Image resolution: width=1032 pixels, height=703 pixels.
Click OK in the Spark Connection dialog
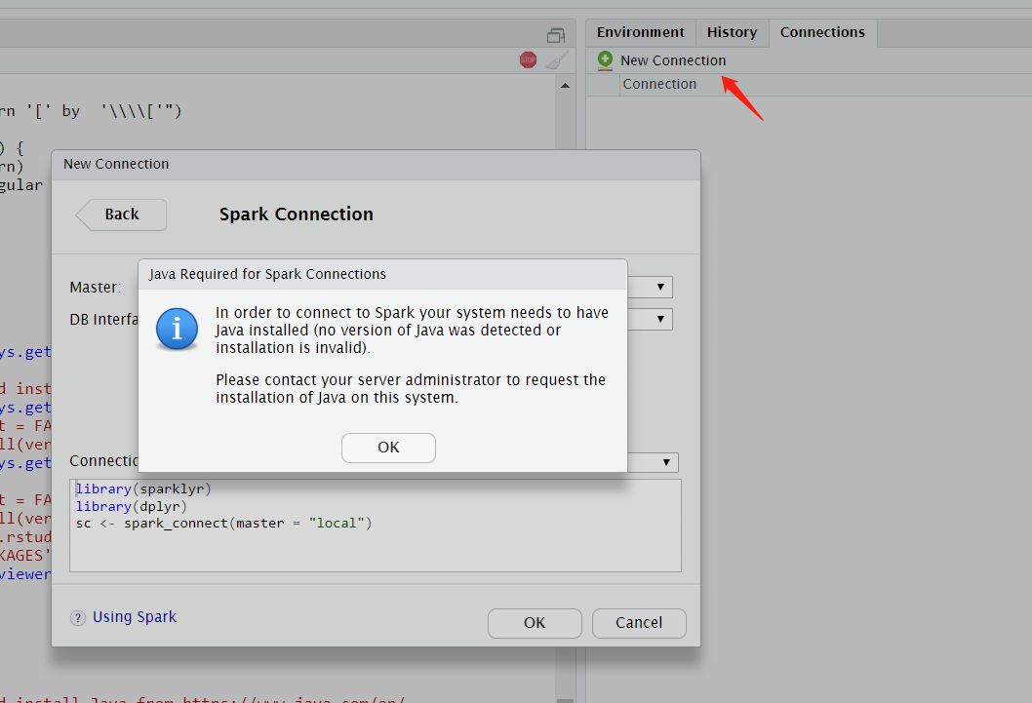[x=535, y=623]
